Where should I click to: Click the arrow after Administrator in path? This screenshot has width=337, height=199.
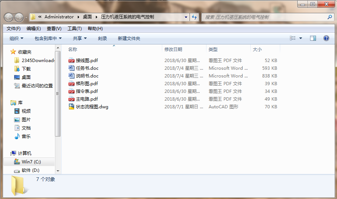[x=78, y=17]
